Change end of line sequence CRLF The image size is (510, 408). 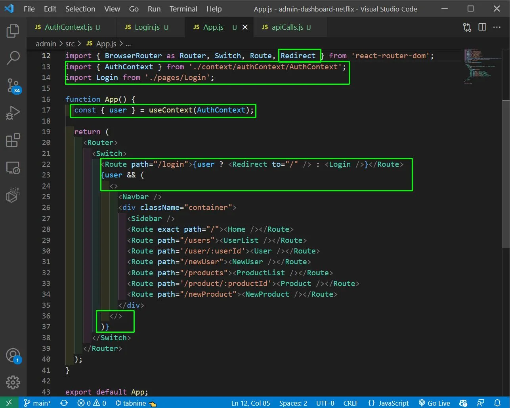coord(351,403)
